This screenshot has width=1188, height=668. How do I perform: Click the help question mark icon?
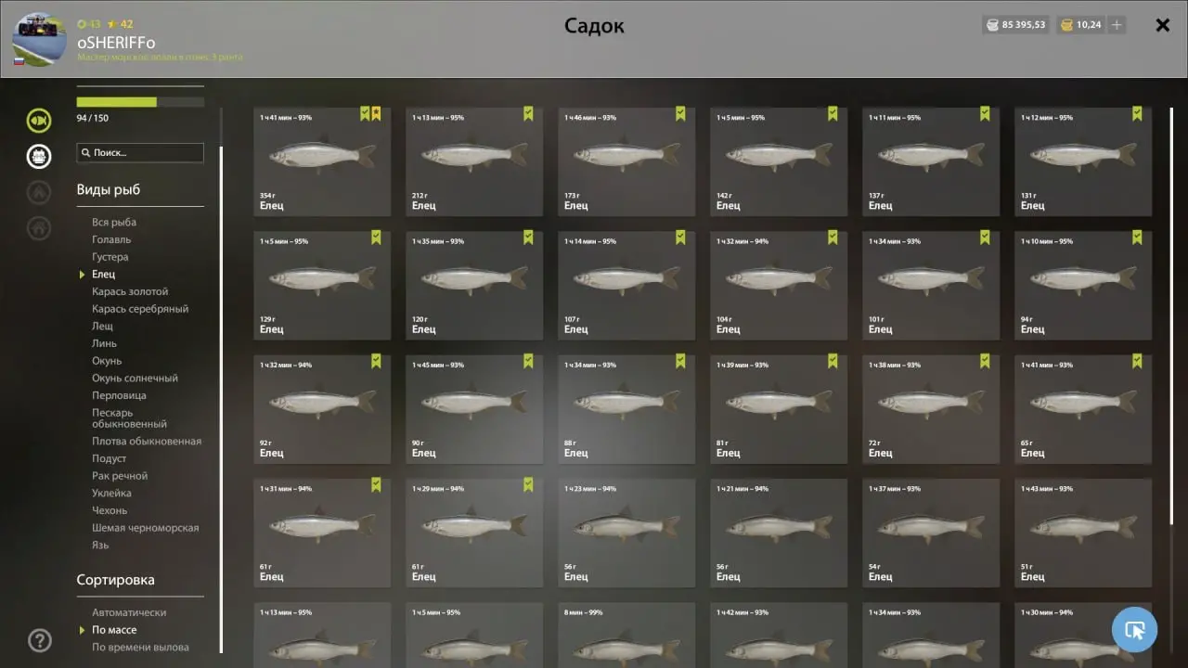[39, 640]
